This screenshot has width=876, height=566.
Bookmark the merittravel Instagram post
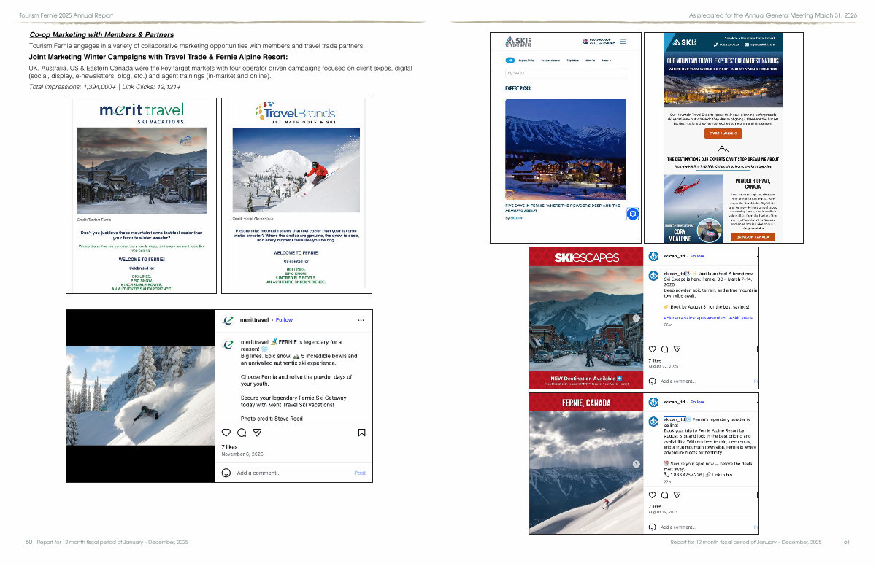point(361,433)
